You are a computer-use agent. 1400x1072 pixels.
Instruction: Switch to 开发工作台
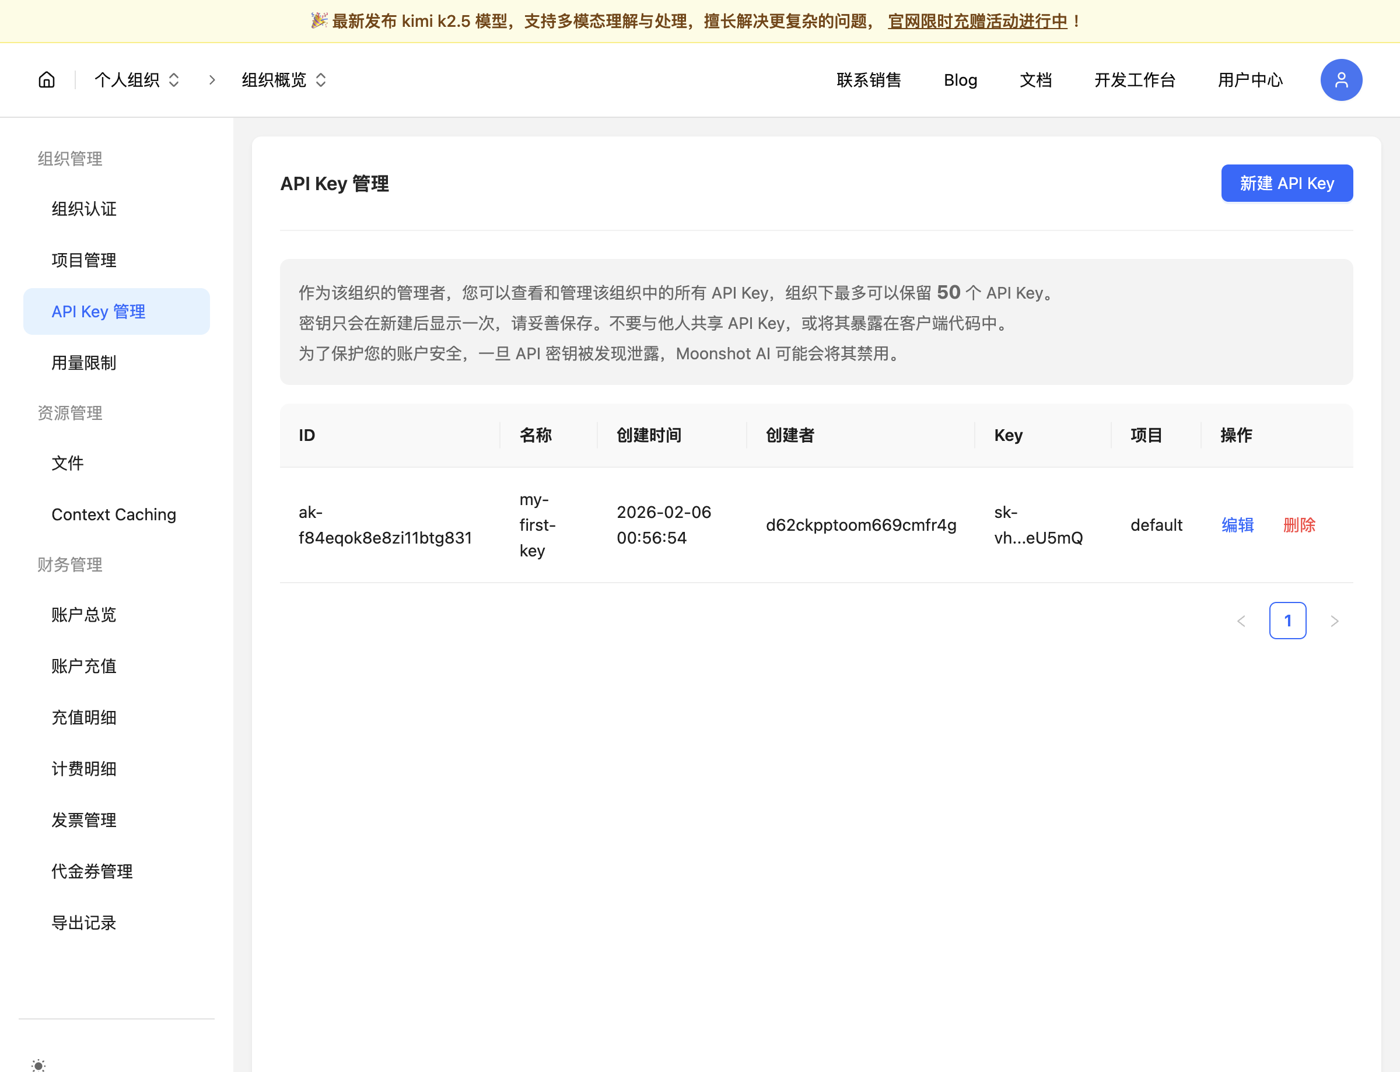(x=1135, y=80)
